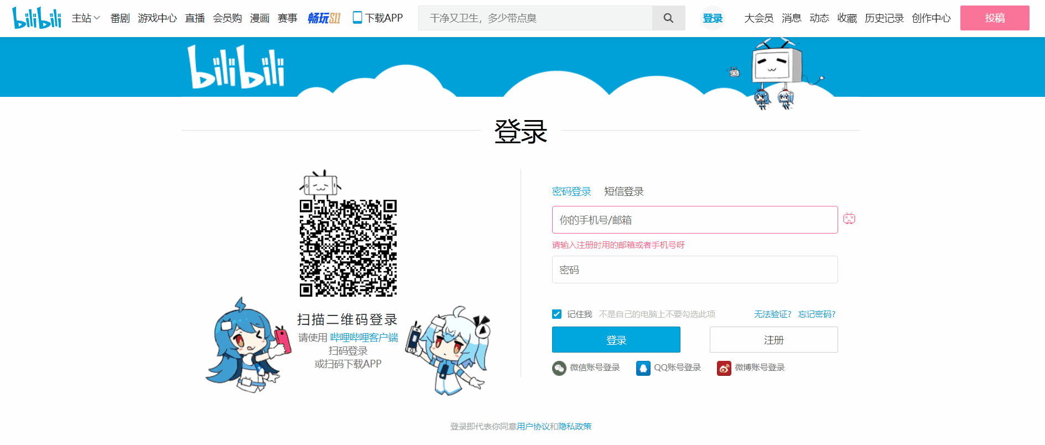Click the Weibo icon for 微博账号登录
Viewport: 1045px width, 445px height.
pos(724,368)
